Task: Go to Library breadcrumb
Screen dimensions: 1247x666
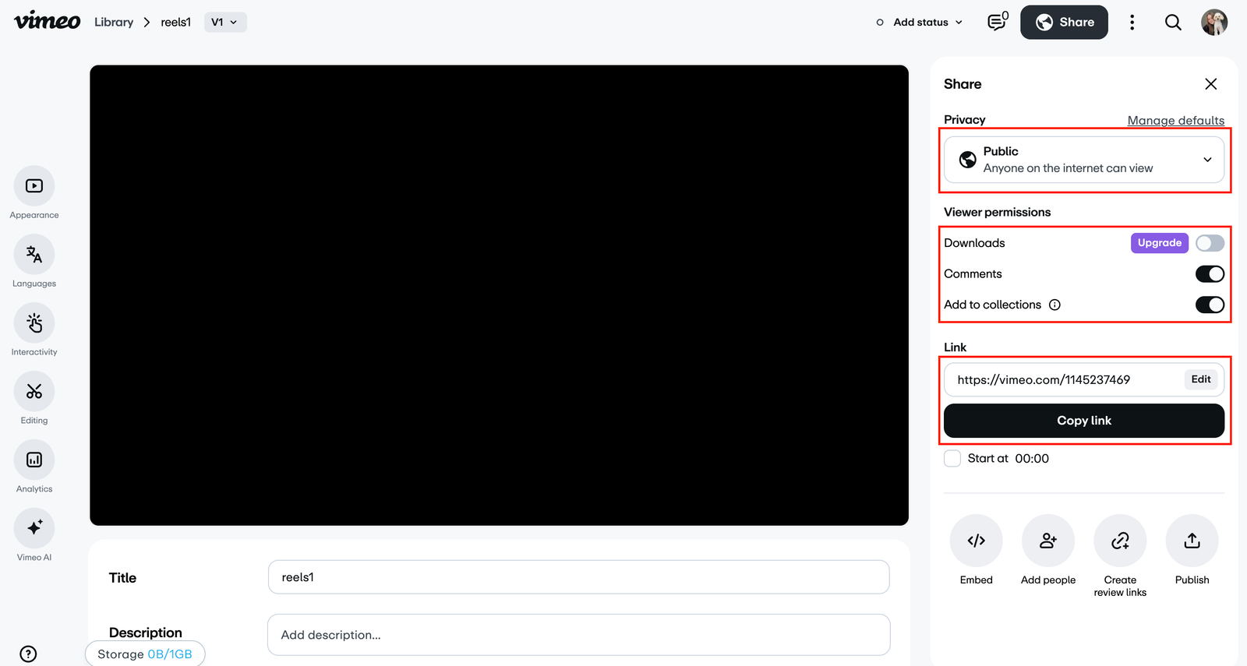Action: 114,22
